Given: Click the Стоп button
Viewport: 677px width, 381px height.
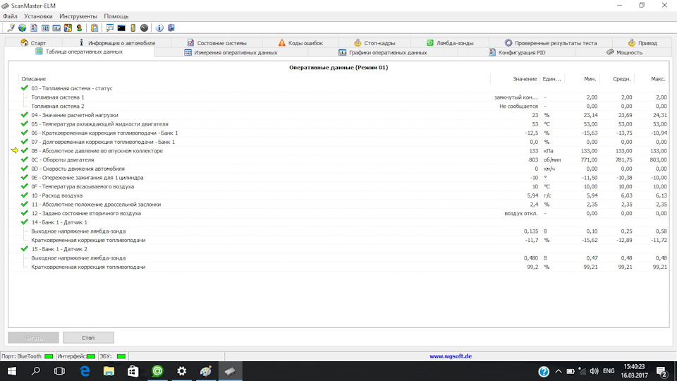Looking at the screenshot, I should [88, 338].
